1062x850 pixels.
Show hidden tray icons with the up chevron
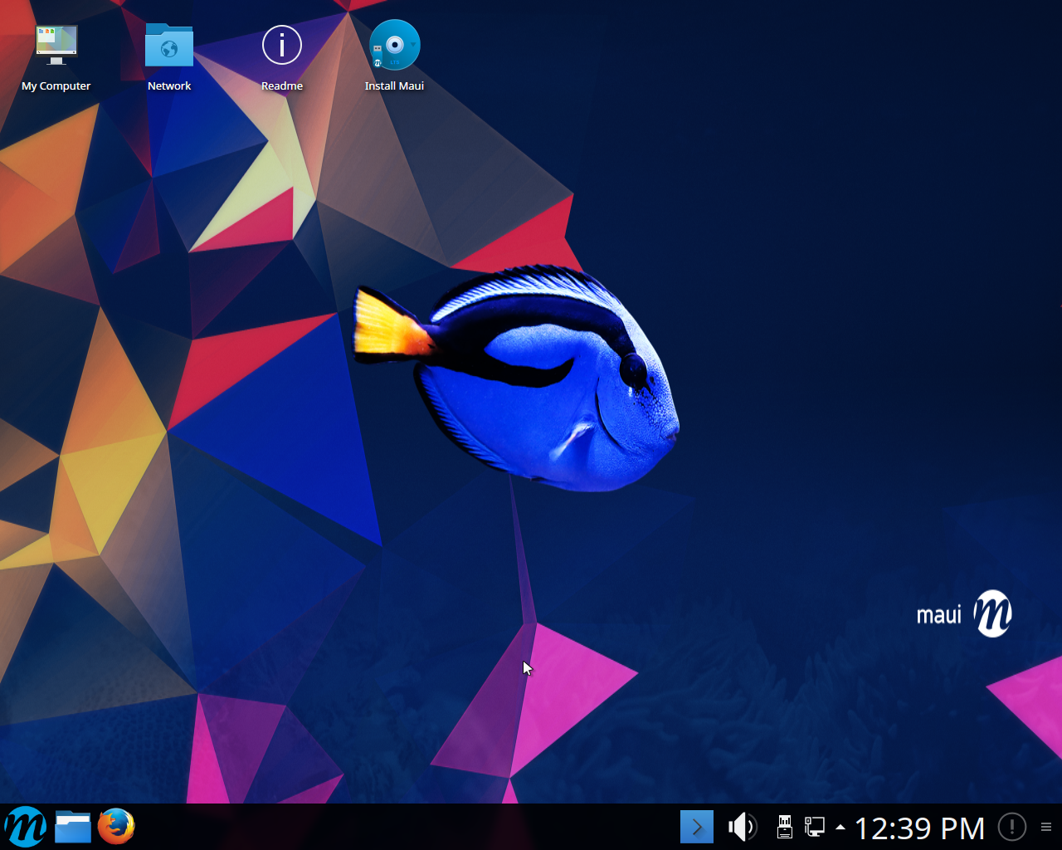(x=840, y=827)
